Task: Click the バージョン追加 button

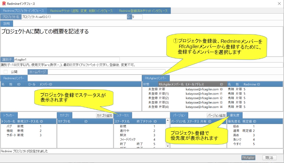Action: point(216,115)
